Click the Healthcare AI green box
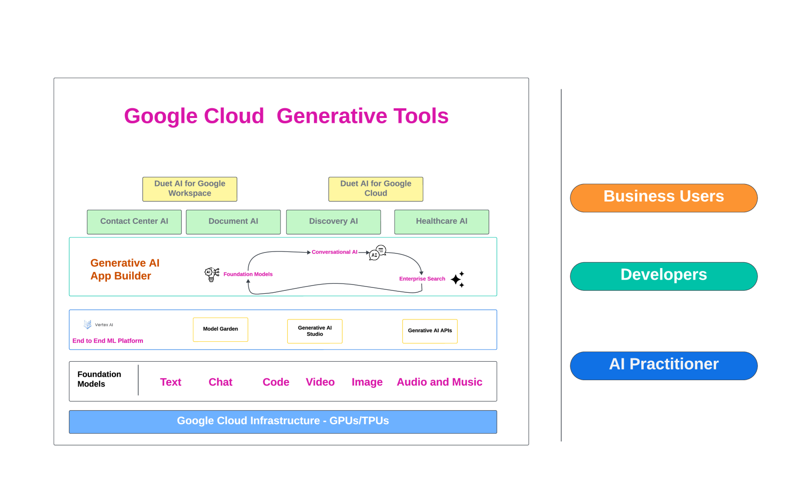The width and height of the screenshot is (807, 504). pyautogui.click(x=441, y=222)
